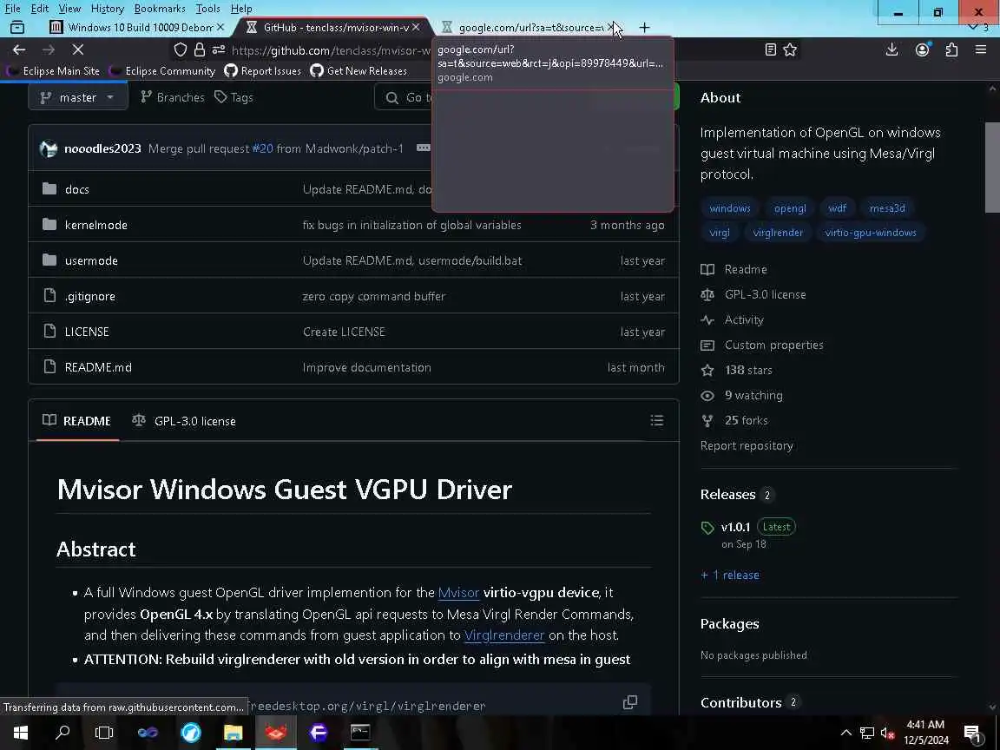Open the tracking protection shield icon
Screen dimensions: 1000x750
coord(181,49)
